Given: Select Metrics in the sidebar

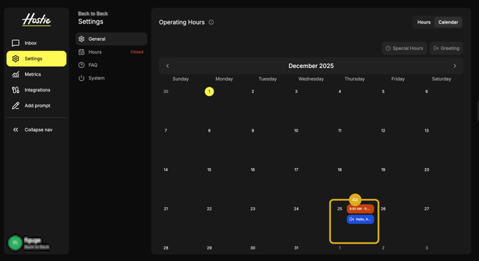Looking at the screenshot, I should point(36,74).
